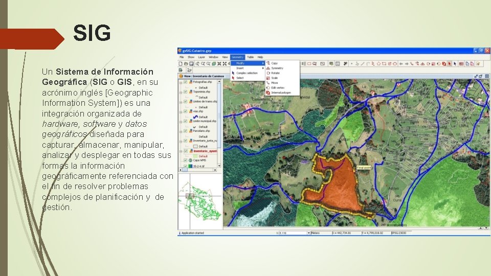The image size is (491, 276).
Task: Select the draw ellipse tool
Action: coord(395,63)
